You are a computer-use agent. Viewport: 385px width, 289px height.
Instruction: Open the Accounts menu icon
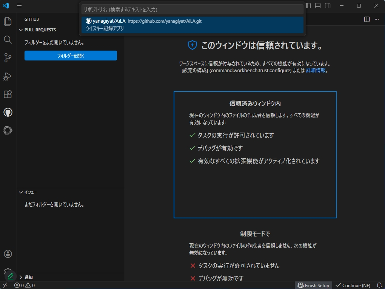coord(8,253)
